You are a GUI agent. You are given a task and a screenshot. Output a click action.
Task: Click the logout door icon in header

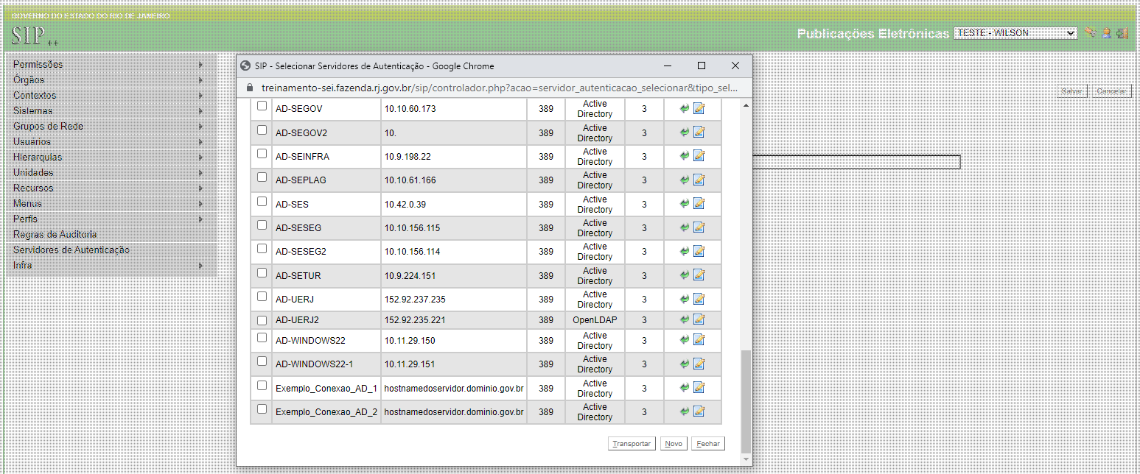click(x=1122, y=33)
